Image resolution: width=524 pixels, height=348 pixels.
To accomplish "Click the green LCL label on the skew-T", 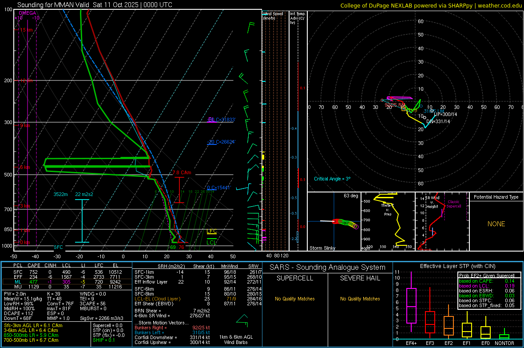I will (x=211, y=242).
